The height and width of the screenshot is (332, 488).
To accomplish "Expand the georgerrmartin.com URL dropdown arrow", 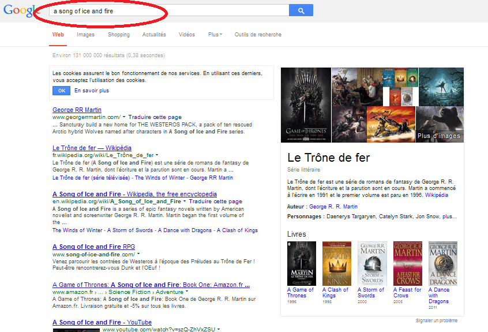I will point(124,117).
